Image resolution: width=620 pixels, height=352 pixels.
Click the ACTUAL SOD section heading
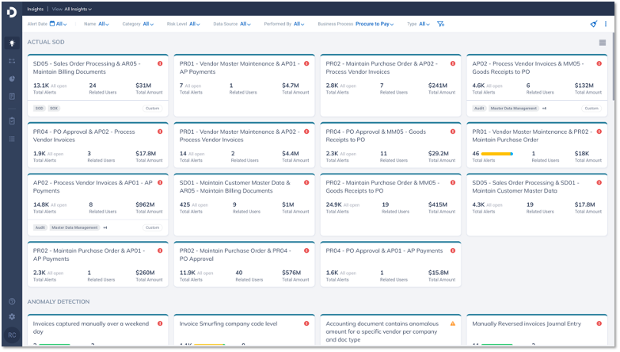(x=46, y=42)
